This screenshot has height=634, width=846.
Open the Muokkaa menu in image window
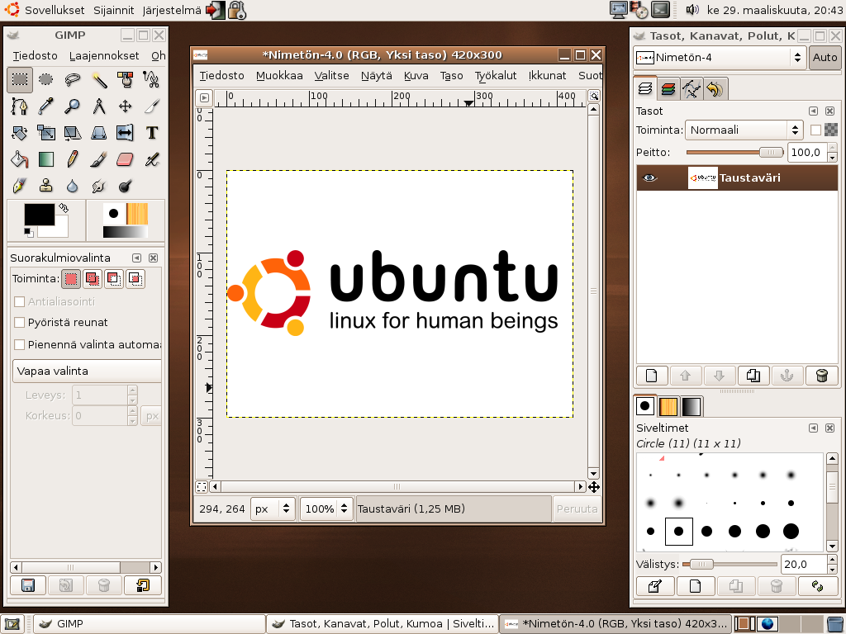coord(279,76)
